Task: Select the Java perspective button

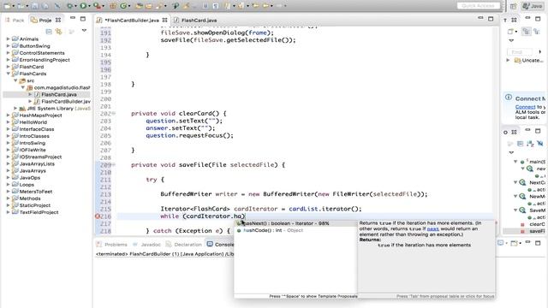Action: [532, 6]
